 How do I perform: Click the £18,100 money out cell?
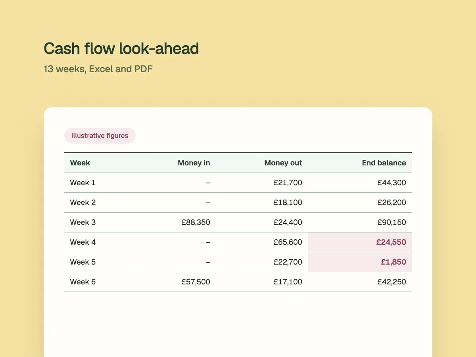pos(288,203)
